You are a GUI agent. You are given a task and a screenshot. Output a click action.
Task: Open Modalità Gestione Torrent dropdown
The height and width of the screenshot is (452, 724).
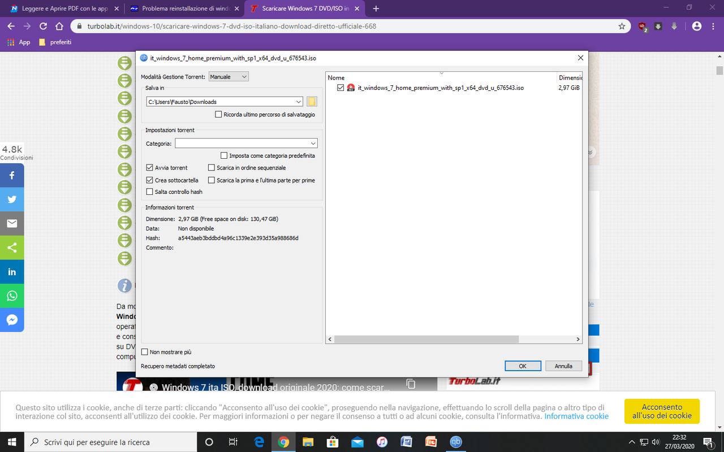coord(229,77)
